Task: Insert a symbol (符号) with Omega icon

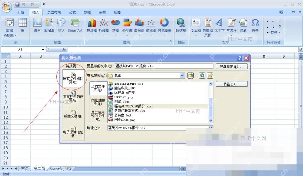Action: pyautogui.click(x=255, y=25)
